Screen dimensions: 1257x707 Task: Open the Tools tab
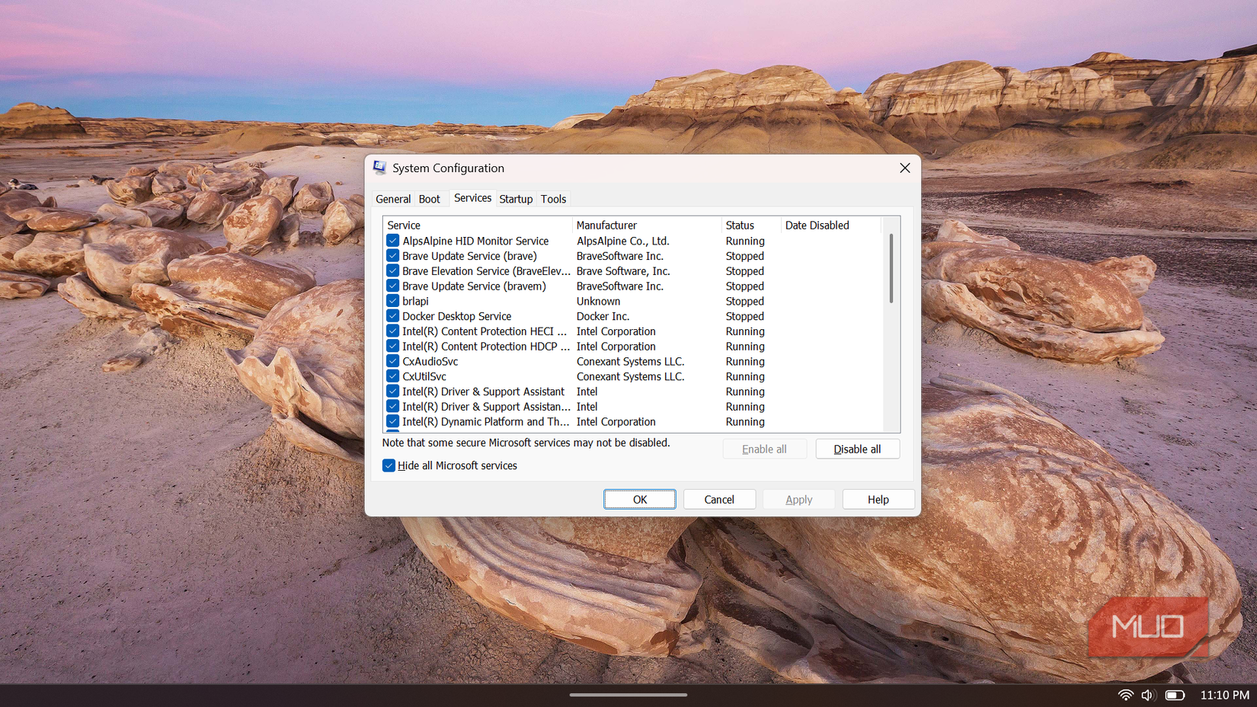[553, 199]
